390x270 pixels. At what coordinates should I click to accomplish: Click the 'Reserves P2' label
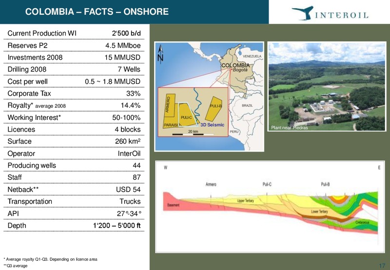pos(27,45)
